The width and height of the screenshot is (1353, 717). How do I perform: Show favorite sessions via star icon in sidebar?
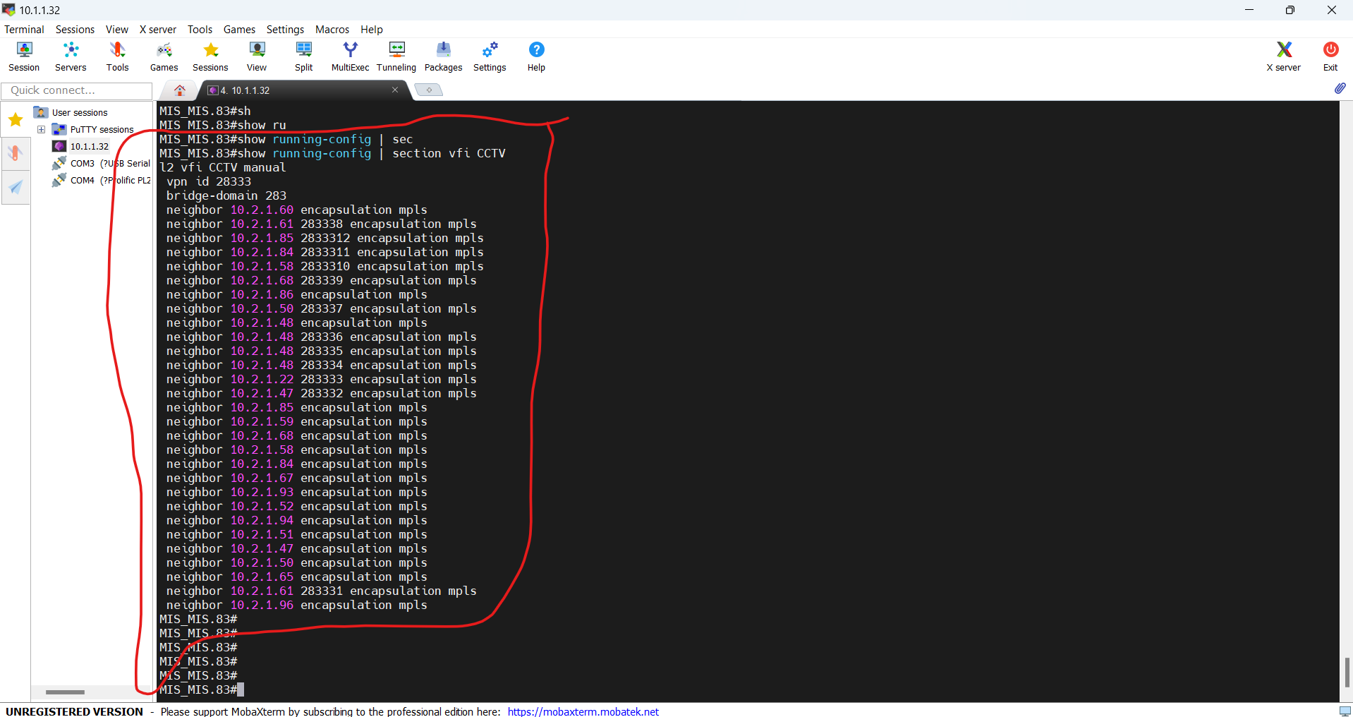(x=15, y=120)
